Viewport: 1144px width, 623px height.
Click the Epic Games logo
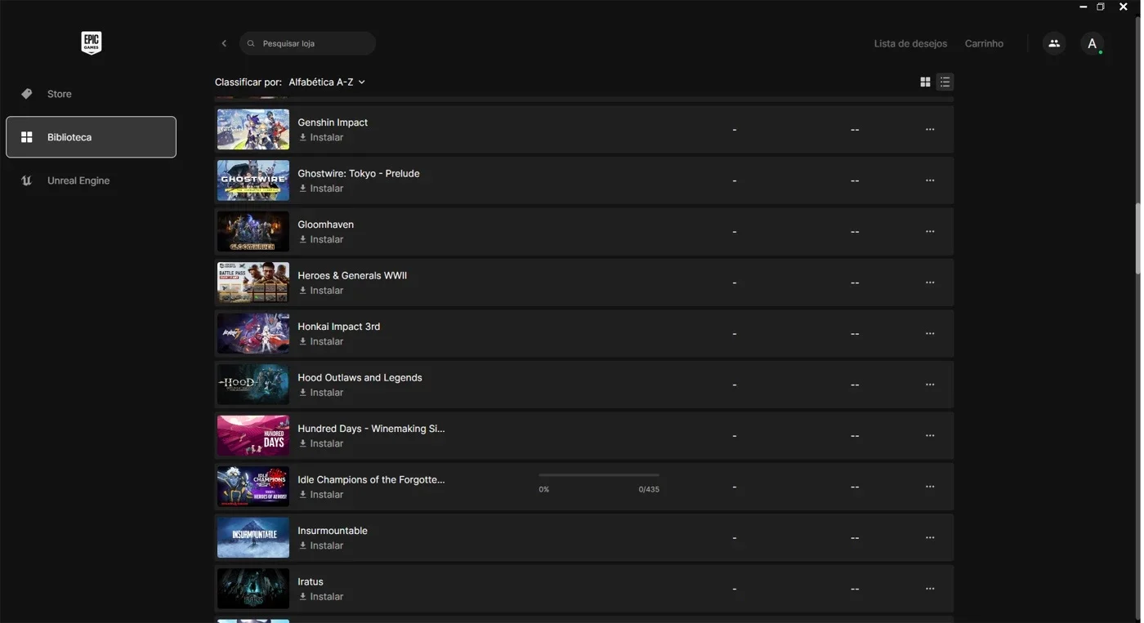pyautogui.click(x=91, y=43)
